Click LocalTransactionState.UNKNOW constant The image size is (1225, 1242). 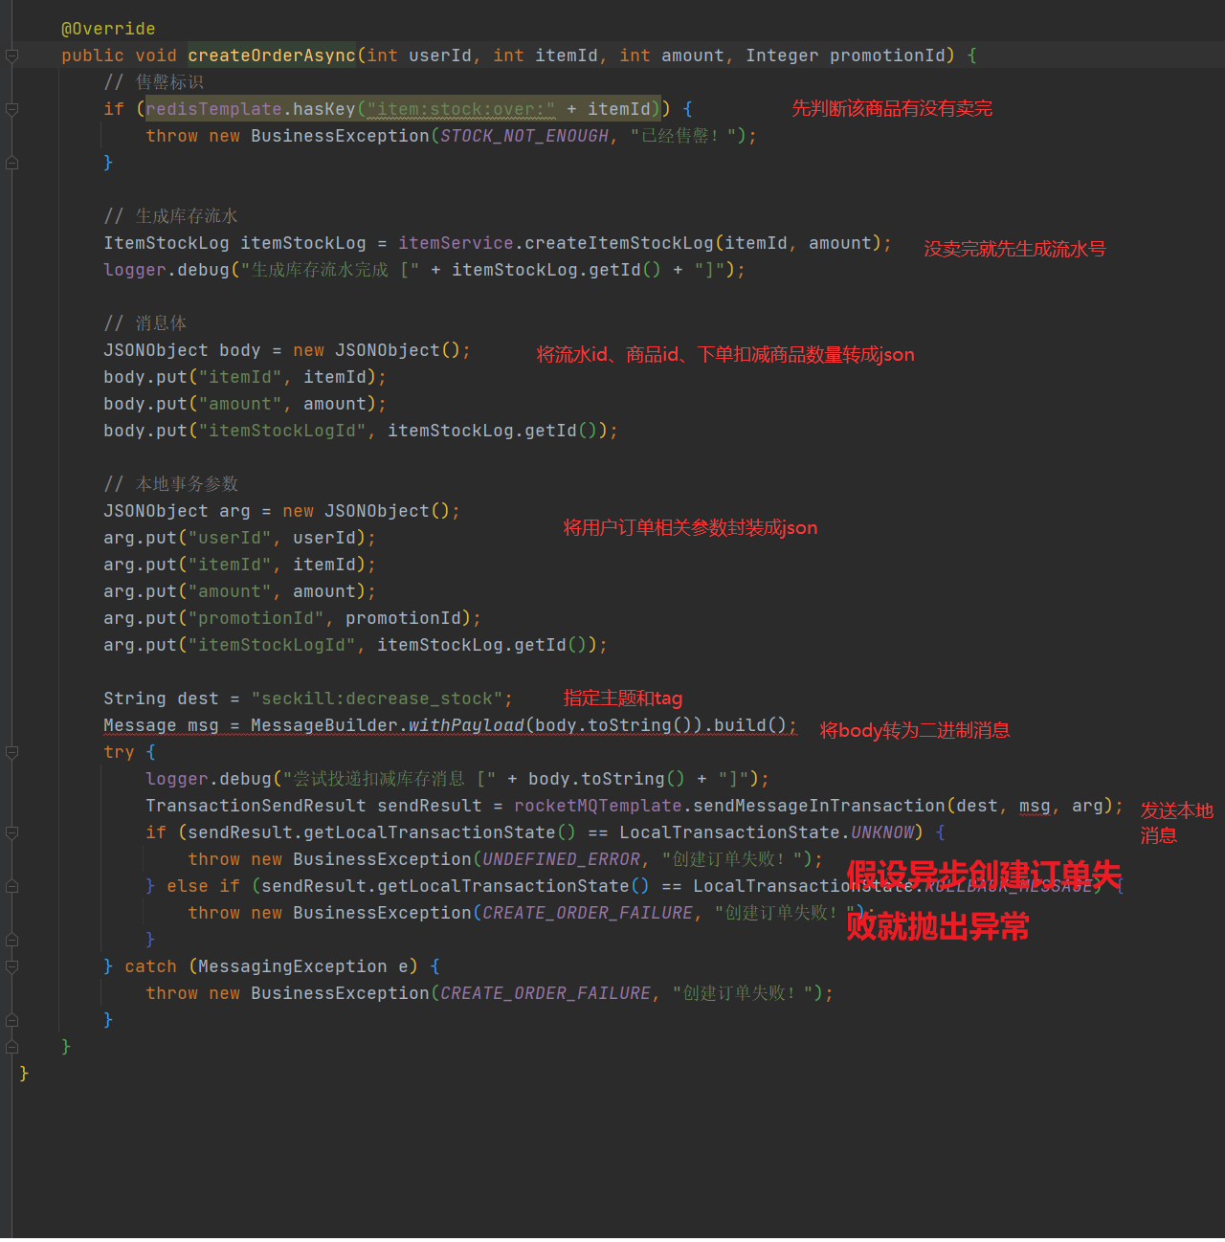click(x=767, y=832)
